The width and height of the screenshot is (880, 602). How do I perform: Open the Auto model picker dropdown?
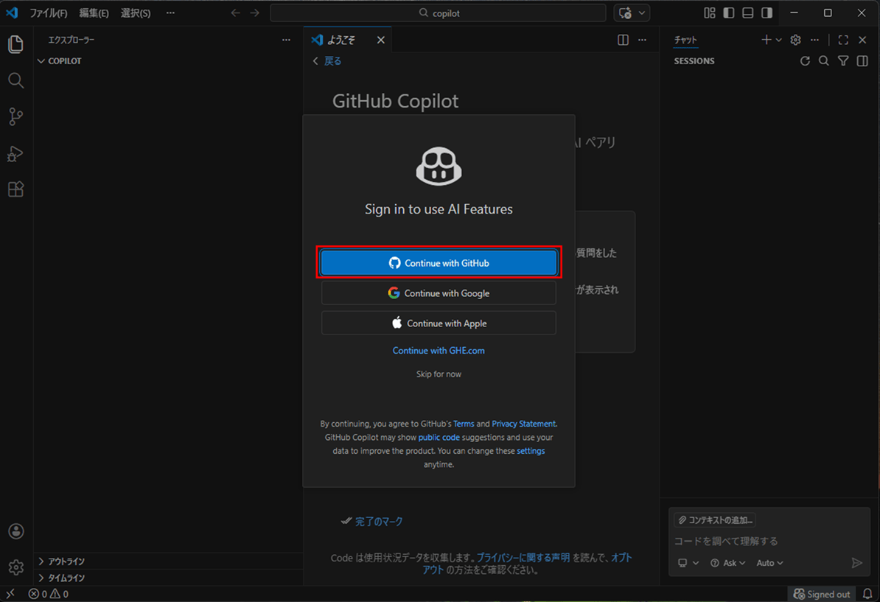tap(769, 562)
